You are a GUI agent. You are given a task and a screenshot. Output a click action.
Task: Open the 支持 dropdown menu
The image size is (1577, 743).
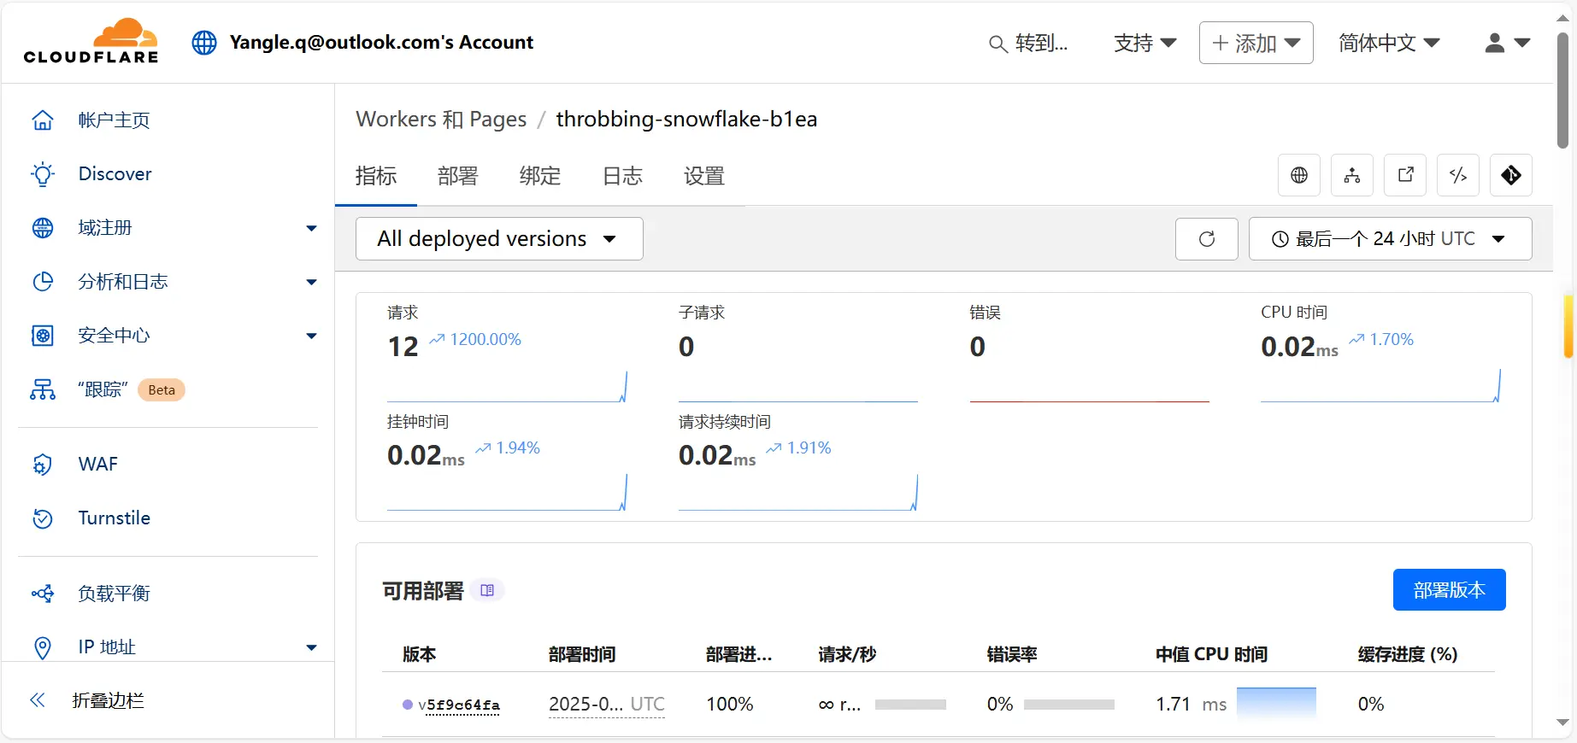coord(1145,43)
